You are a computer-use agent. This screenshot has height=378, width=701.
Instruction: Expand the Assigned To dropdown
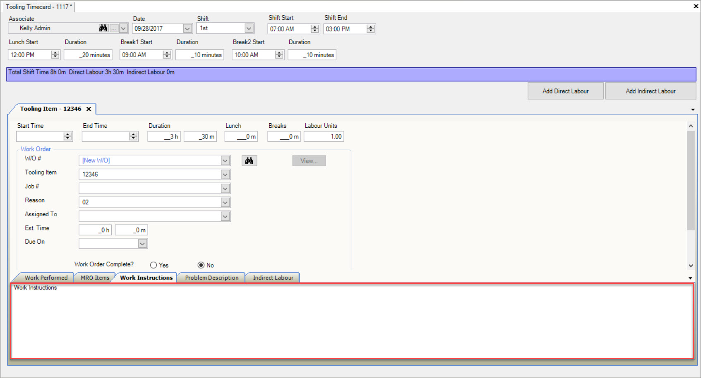(x=225, y=216)
